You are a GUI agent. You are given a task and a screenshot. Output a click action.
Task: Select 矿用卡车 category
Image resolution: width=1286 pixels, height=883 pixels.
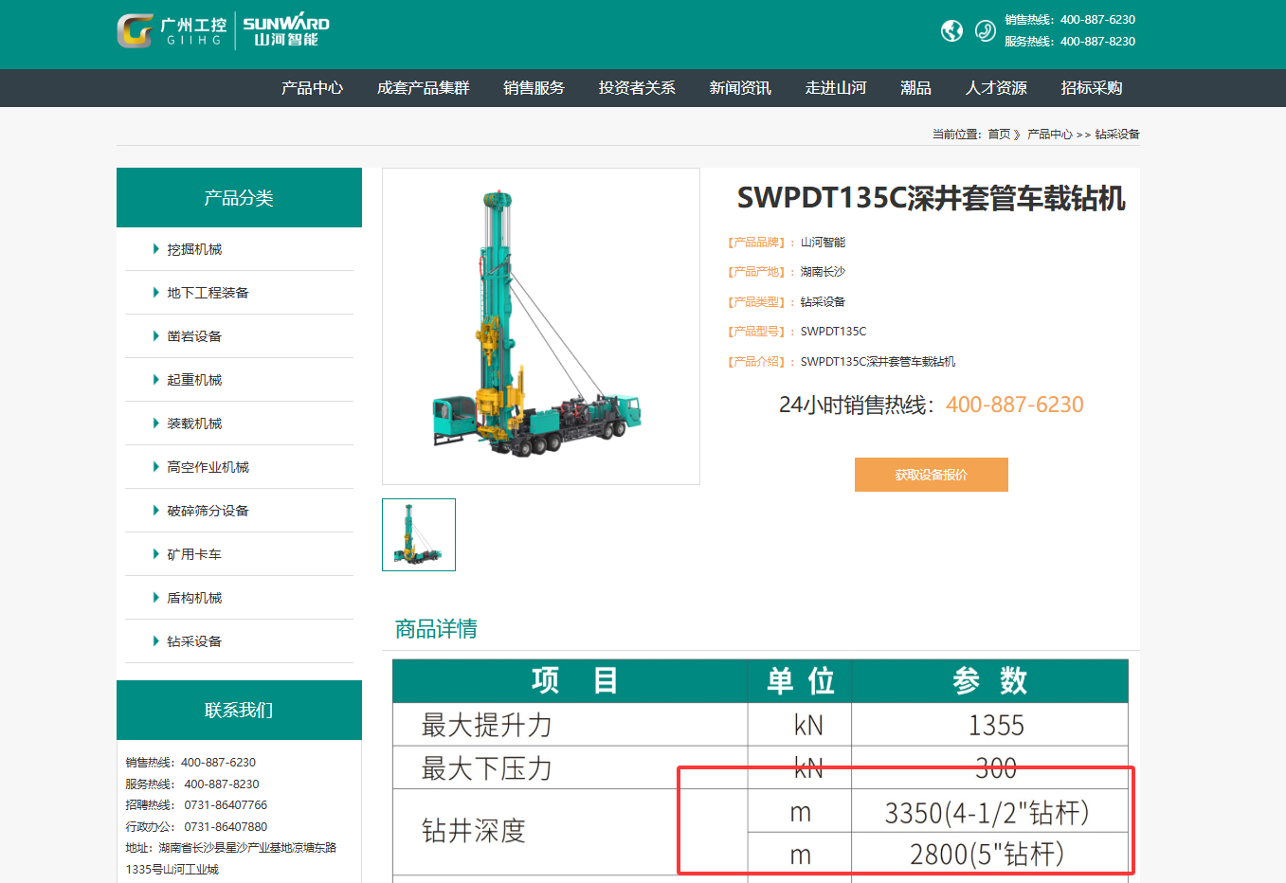click(x=194, y=554)
